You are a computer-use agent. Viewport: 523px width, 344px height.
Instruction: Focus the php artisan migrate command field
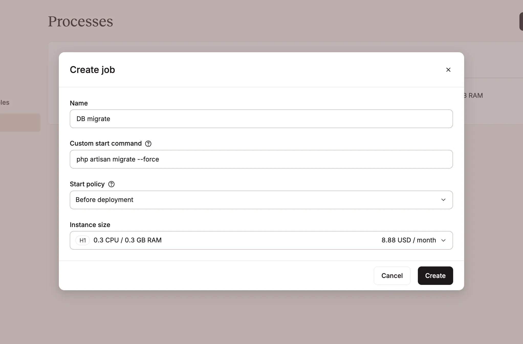[x=261, y=159]
